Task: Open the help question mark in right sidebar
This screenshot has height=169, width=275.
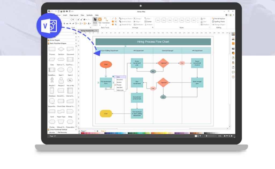Action: tap(233, 77)
